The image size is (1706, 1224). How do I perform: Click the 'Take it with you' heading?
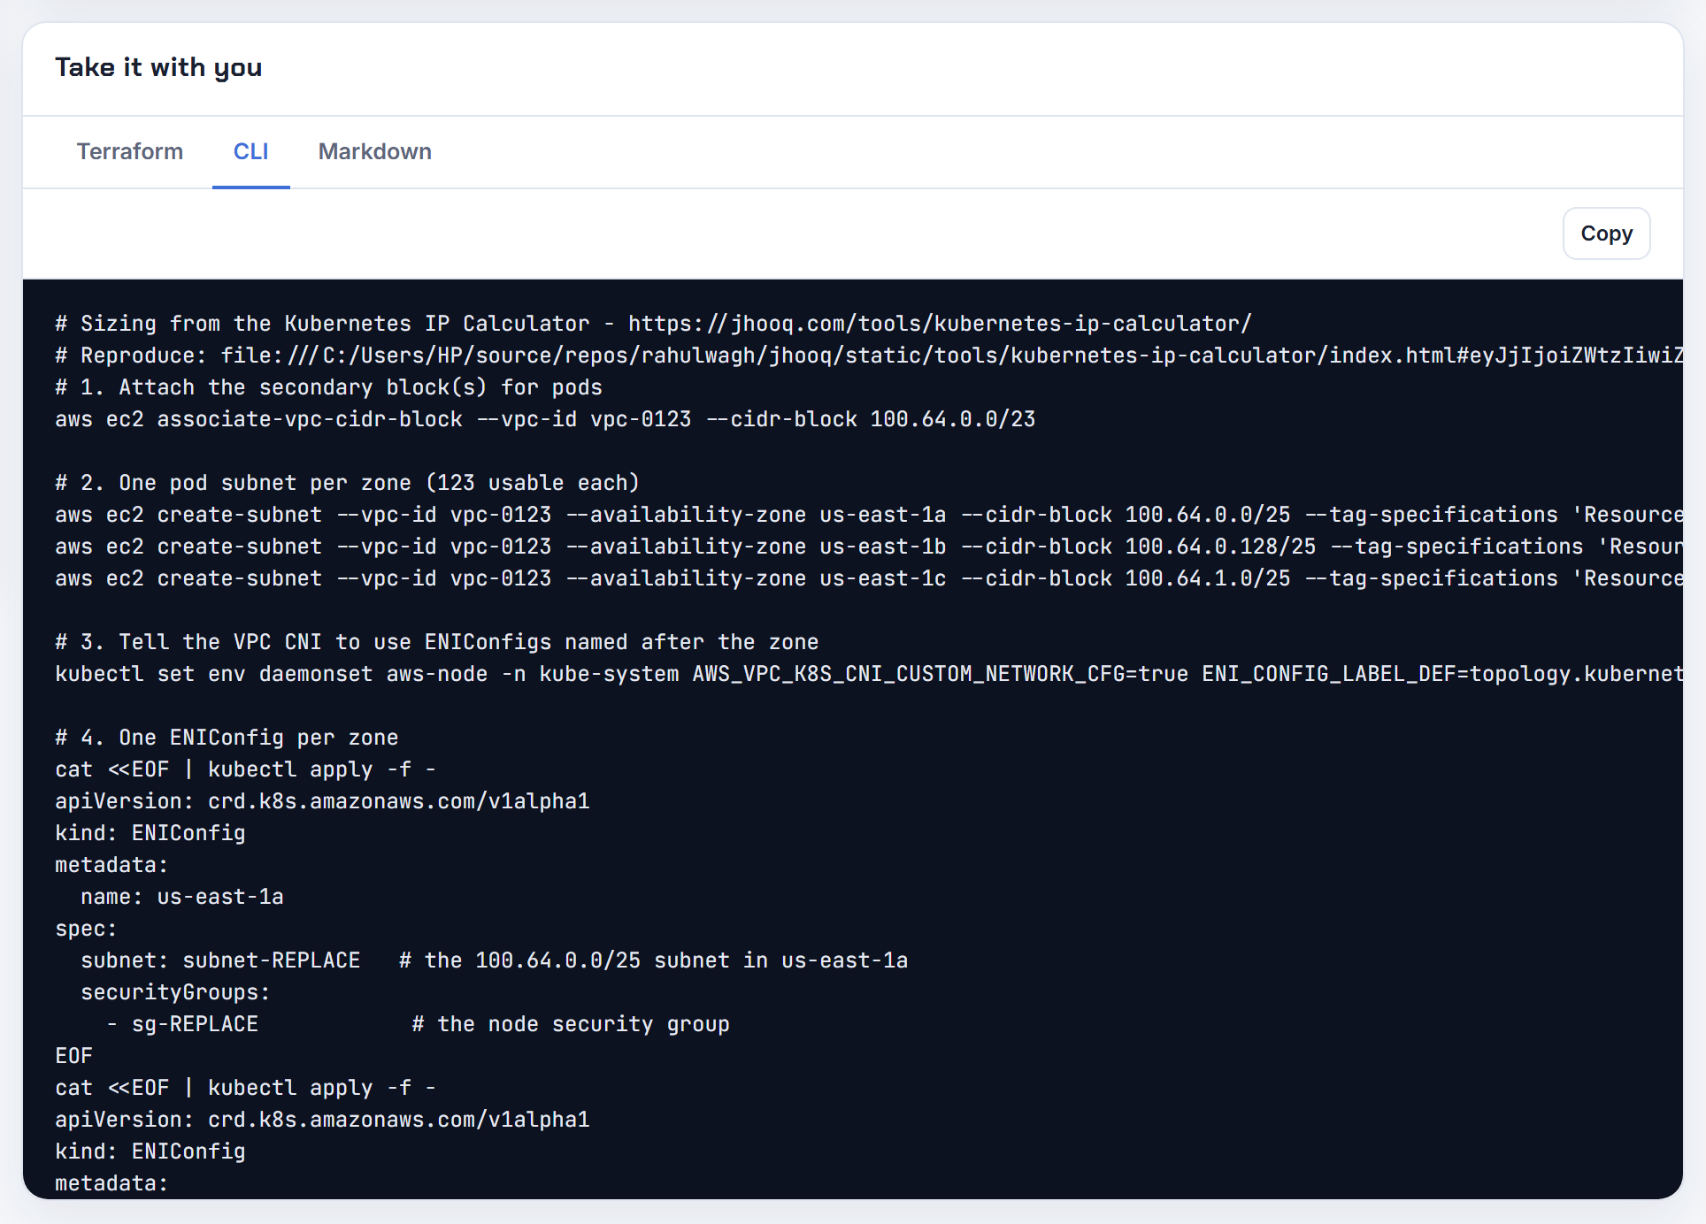pyautogui.click(x=158, y=67)
